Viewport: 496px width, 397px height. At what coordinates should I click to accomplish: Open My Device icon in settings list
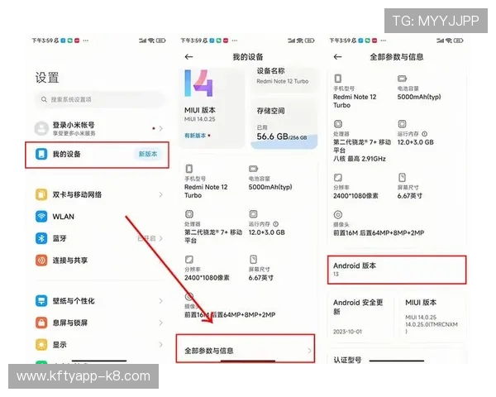pyautogui.click(x=41, y=154)
